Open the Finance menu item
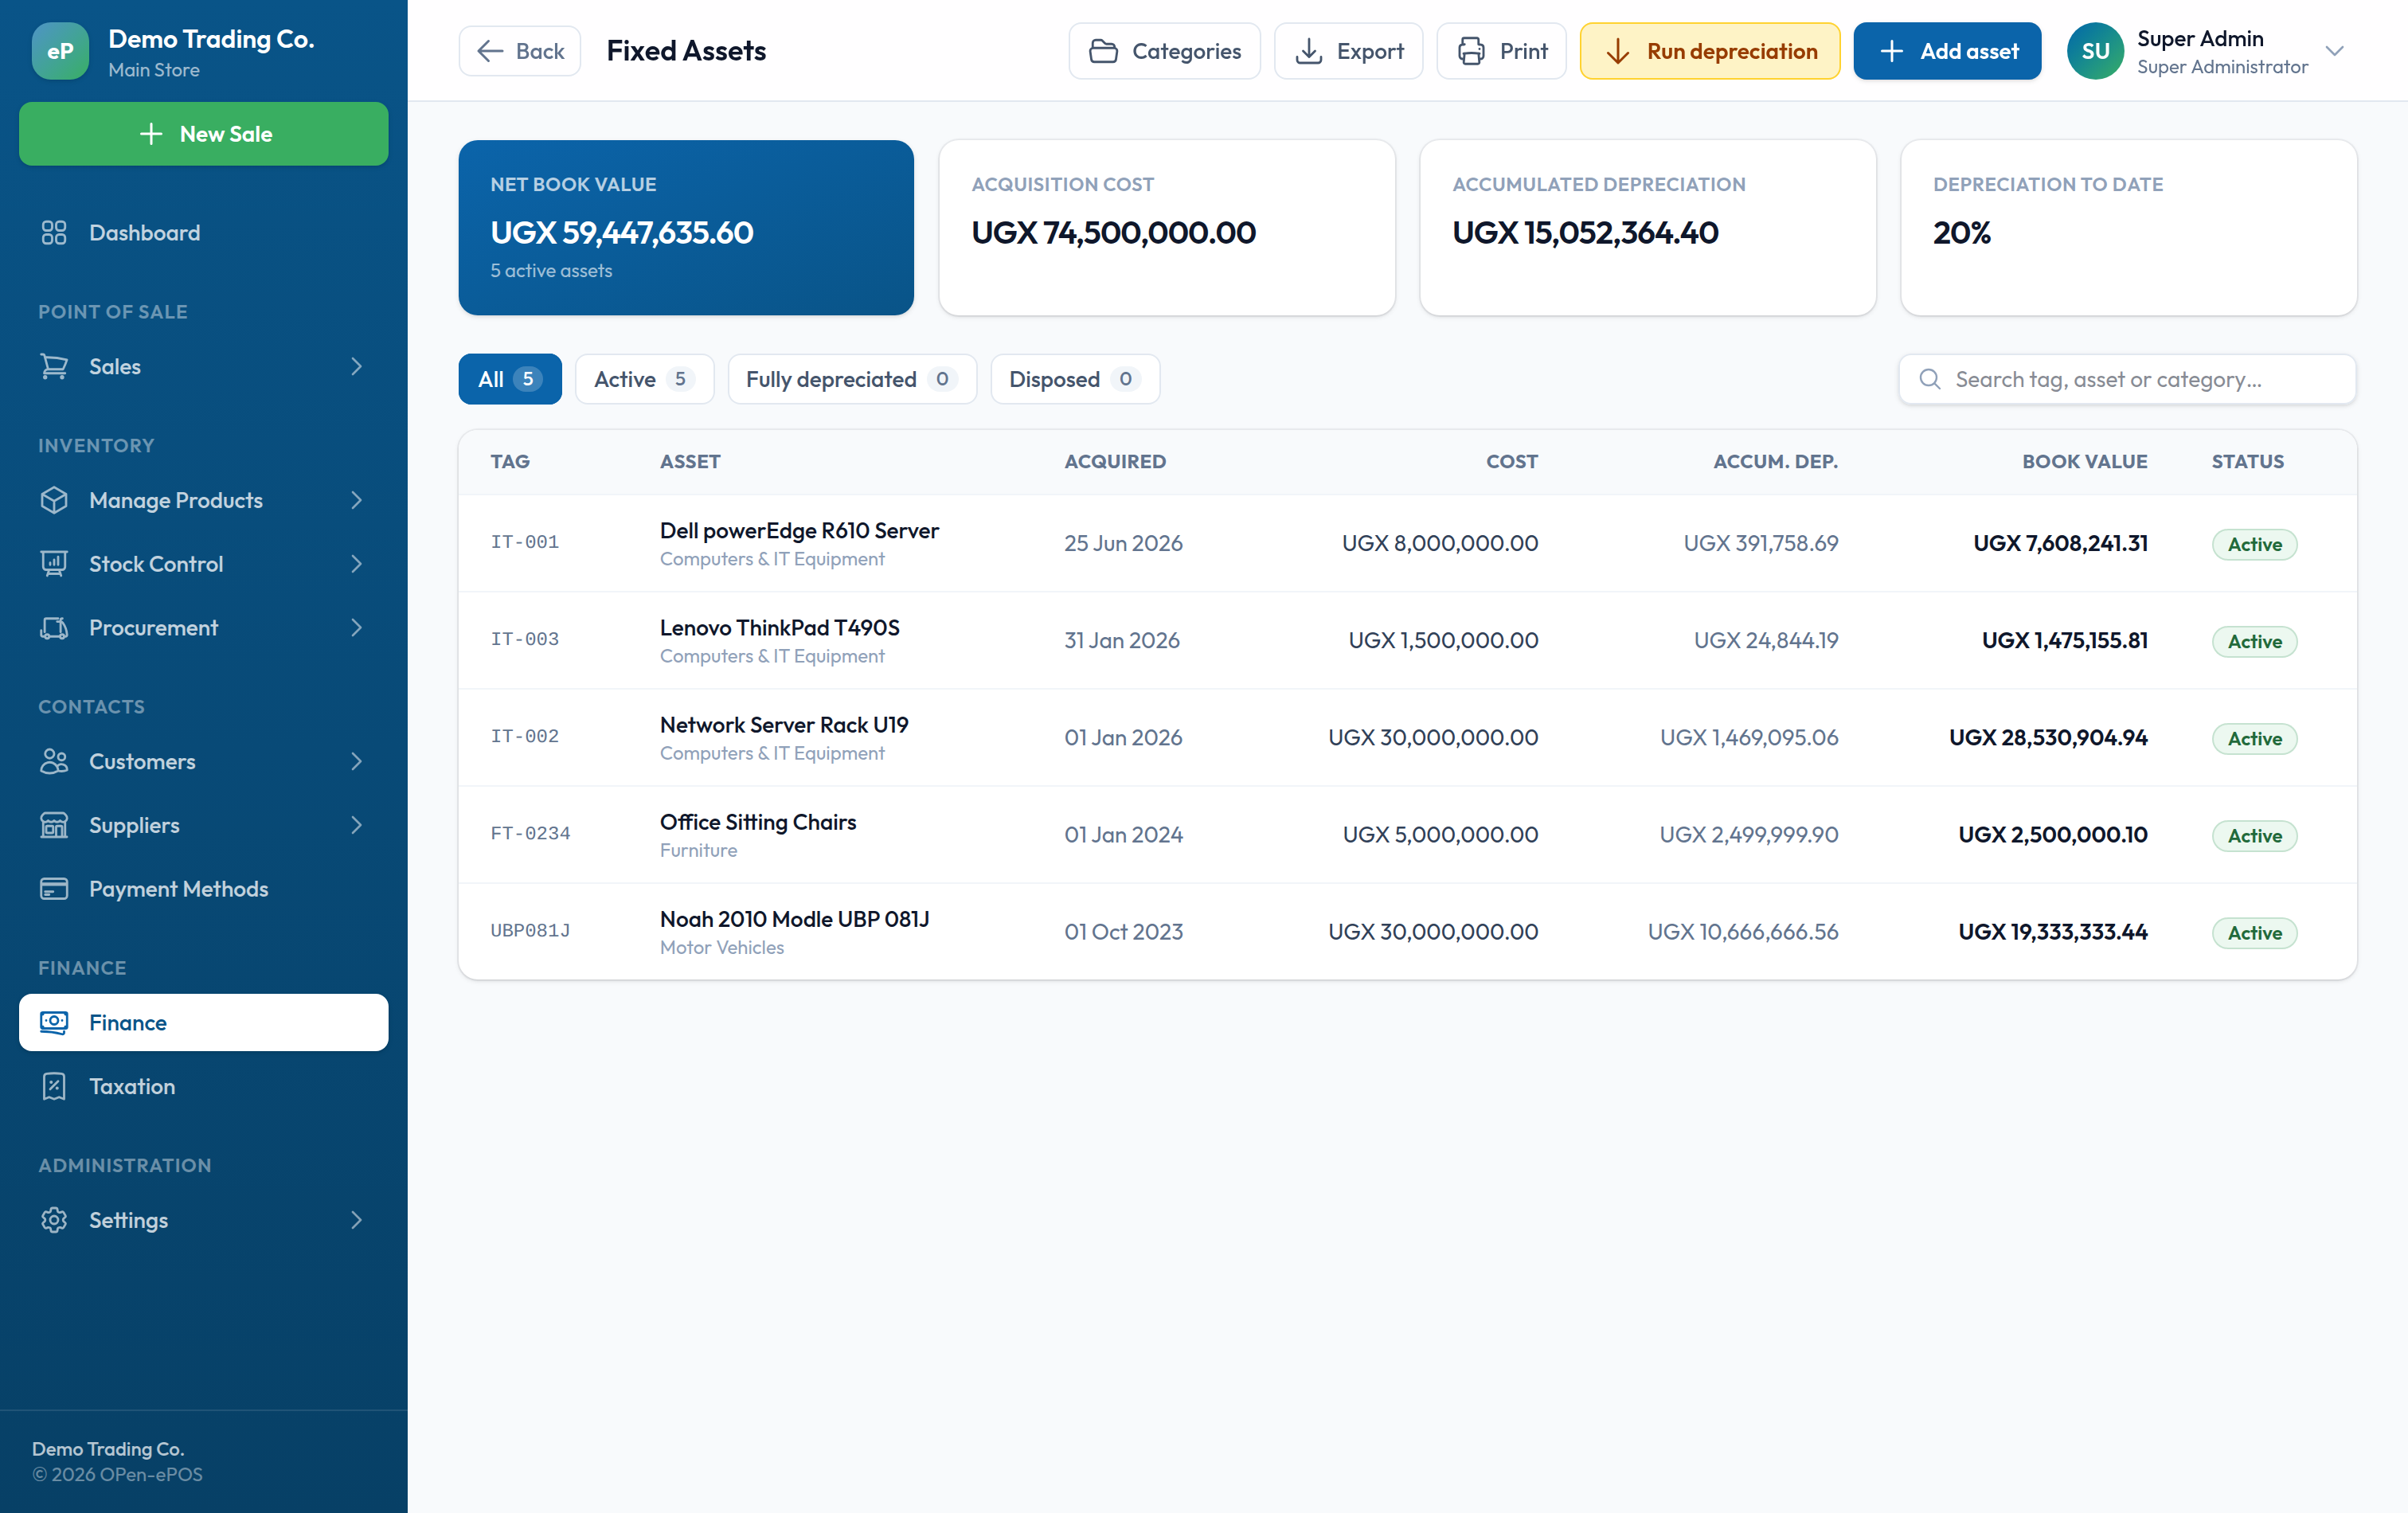 (204, 1023)
